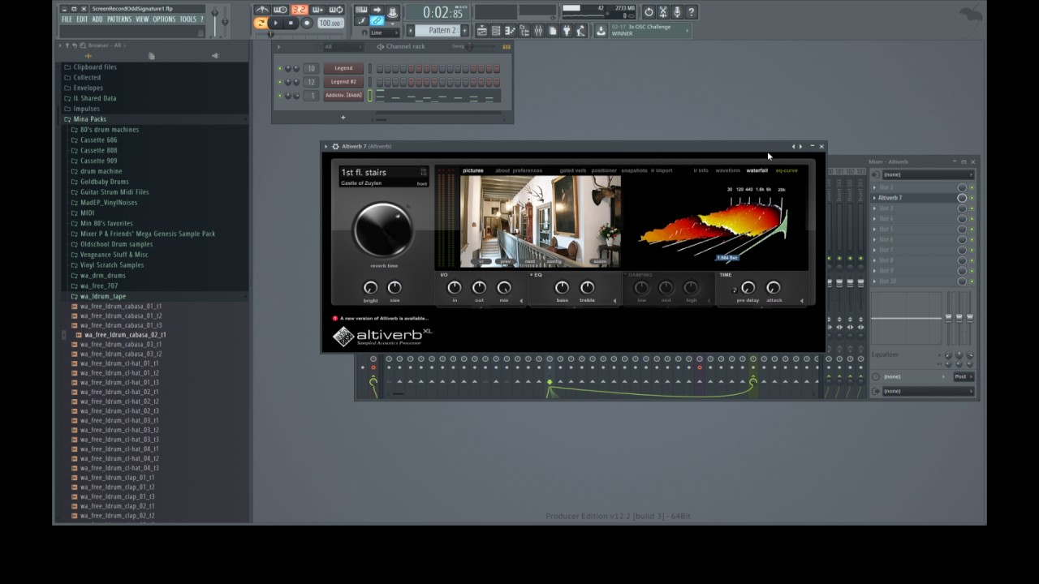Screen dimensions: 1039x584
Task: Select the Addictiv channel button
Action: (x=343, y=96)
